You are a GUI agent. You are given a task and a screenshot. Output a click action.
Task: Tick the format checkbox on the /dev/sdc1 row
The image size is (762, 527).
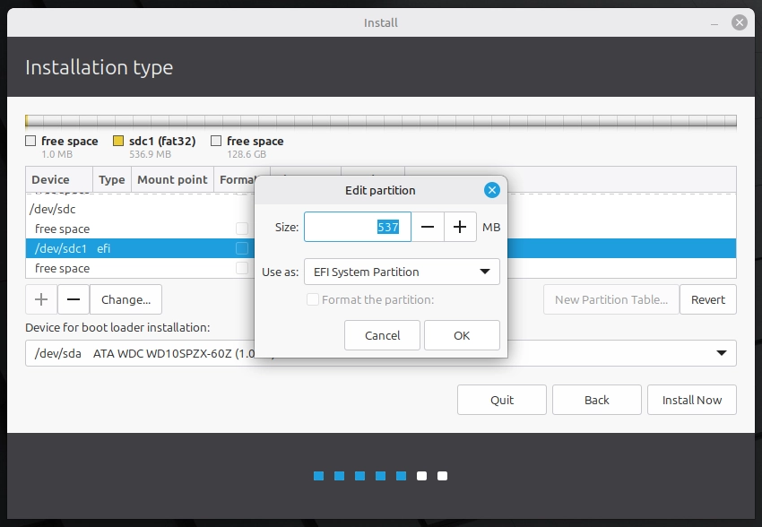242,248
